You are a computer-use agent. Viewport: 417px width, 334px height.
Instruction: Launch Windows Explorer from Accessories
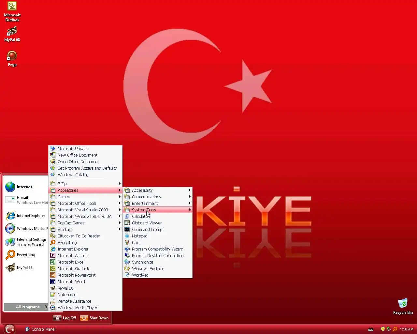coord(157,268)
